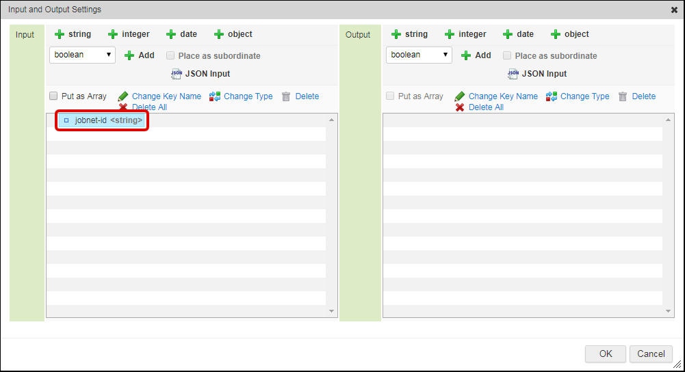
Task: Click Output panel JSON Input icon
Action: (513, 74)
